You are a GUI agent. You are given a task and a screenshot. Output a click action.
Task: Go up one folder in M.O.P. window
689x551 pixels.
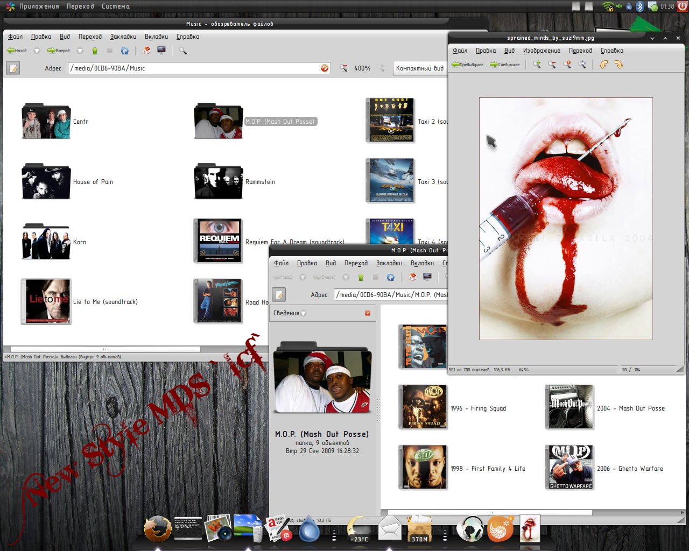(x=361, y=277)
